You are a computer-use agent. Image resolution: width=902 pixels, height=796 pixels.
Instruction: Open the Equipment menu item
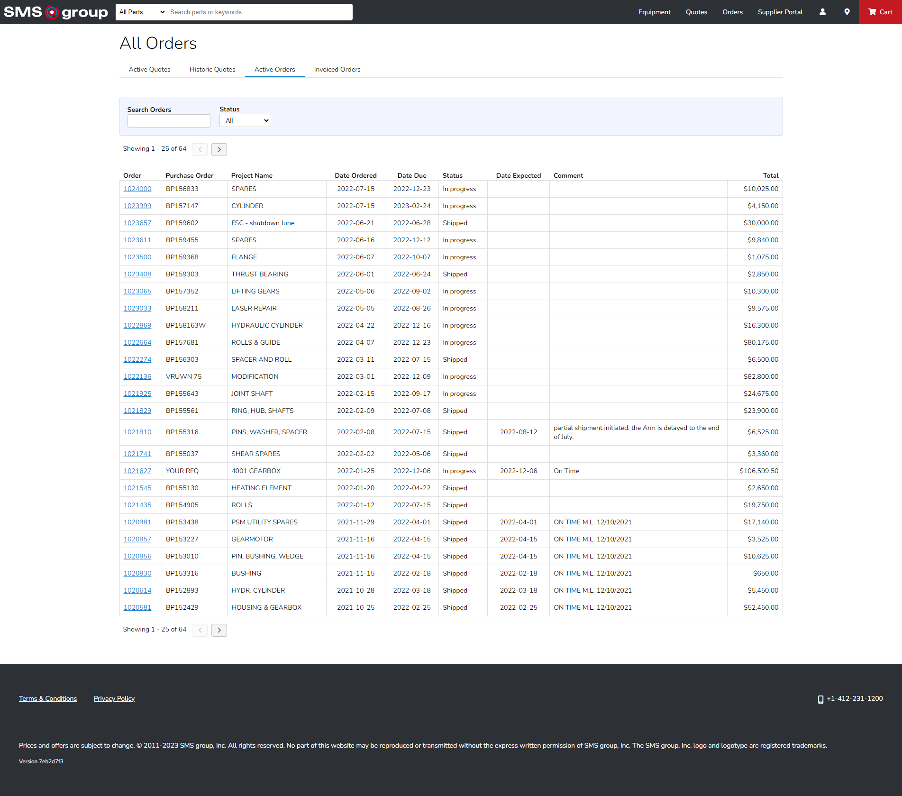point(654,12)
